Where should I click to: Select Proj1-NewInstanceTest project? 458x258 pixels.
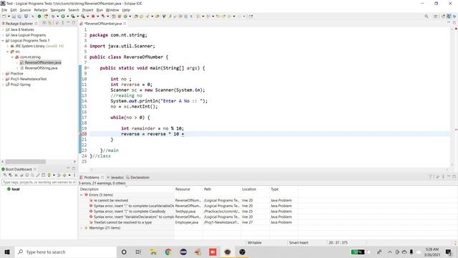(29, 79)
